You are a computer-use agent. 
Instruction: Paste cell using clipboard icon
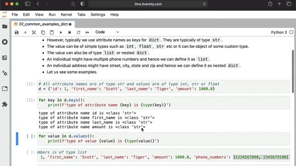click(x=52, y=32)
